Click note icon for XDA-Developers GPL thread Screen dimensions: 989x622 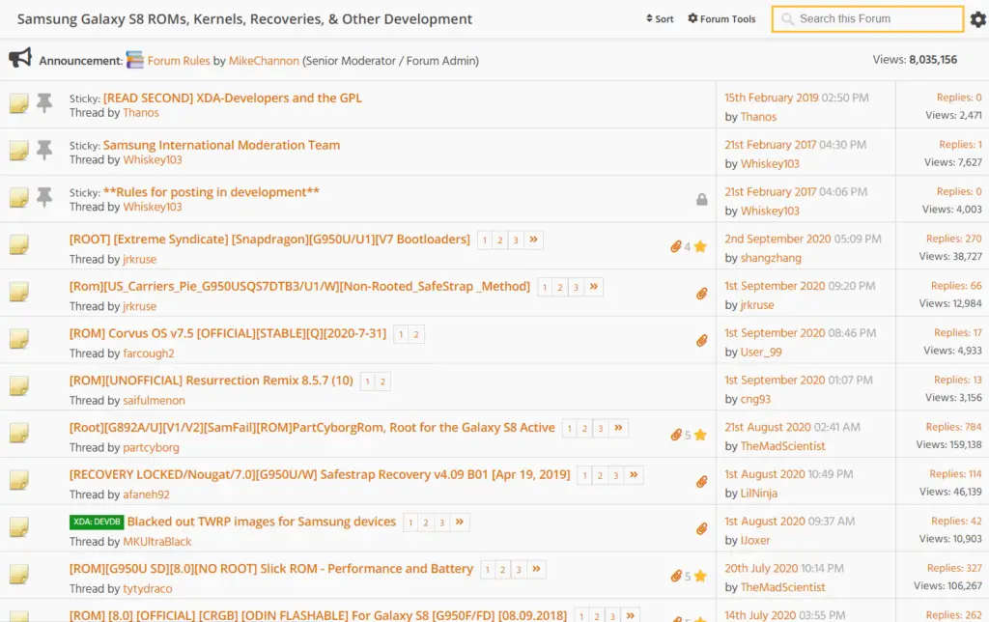19,103
